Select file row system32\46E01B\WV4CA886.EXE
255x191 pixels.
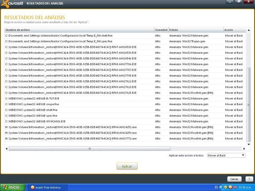pos(125,121)
